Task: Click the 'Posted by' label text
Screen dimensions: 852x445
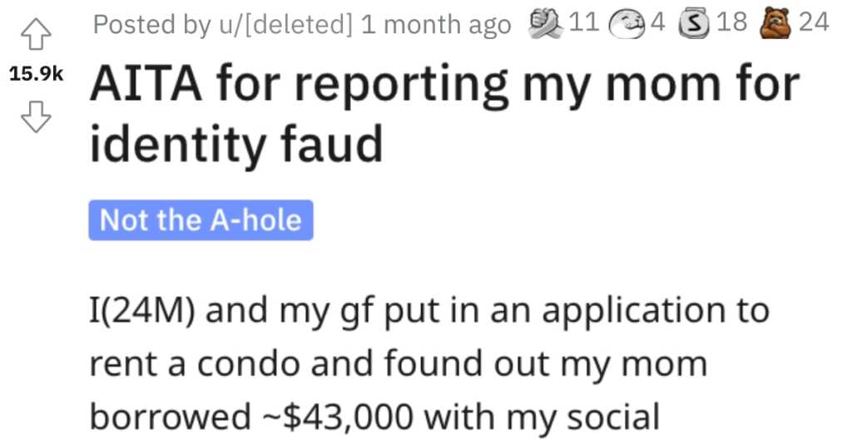Action: tap(153, 24)
